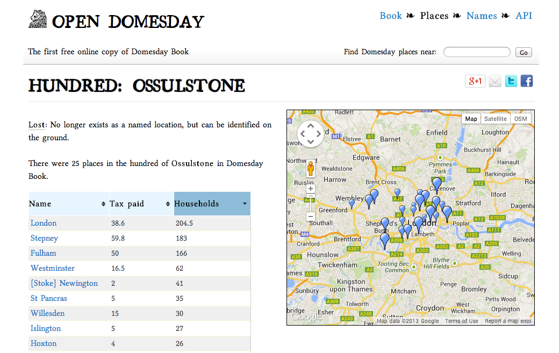Pick up the Street View pegman
The image size is (559, 353).
pos(311,168)
